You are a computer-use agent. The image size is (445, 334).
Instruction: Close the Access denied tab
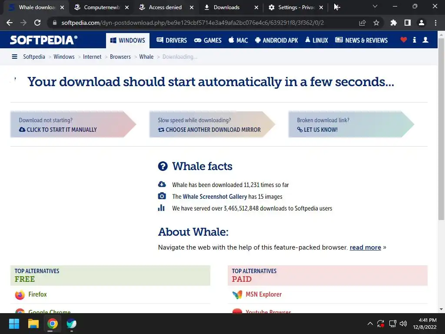pos(192,7)
